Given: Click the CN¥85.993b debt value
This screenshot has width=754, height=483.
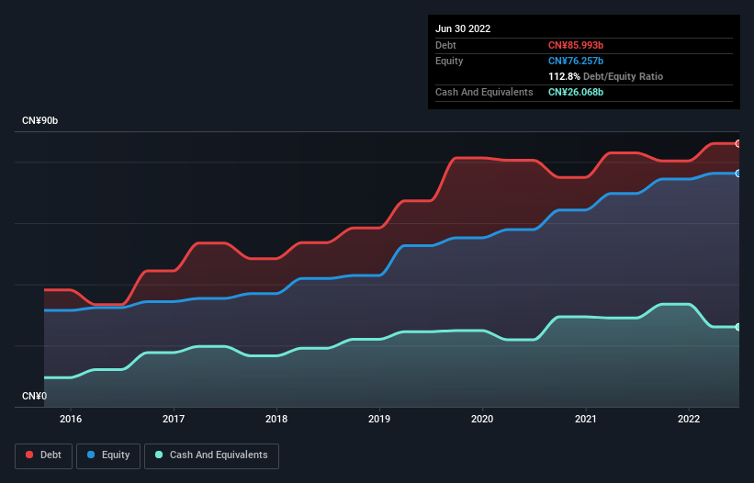Looking at the screenshot, I should pyautogui.click(x=576, y=45).
